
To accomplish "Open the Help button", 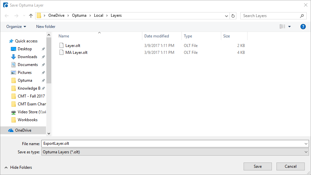I will [x=303, y=27].
